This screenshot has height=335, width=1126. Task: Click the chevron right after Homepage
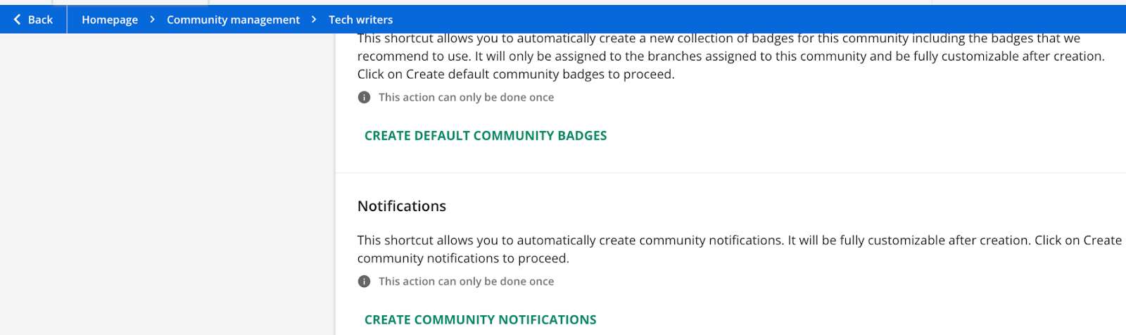tap(152, 20)
